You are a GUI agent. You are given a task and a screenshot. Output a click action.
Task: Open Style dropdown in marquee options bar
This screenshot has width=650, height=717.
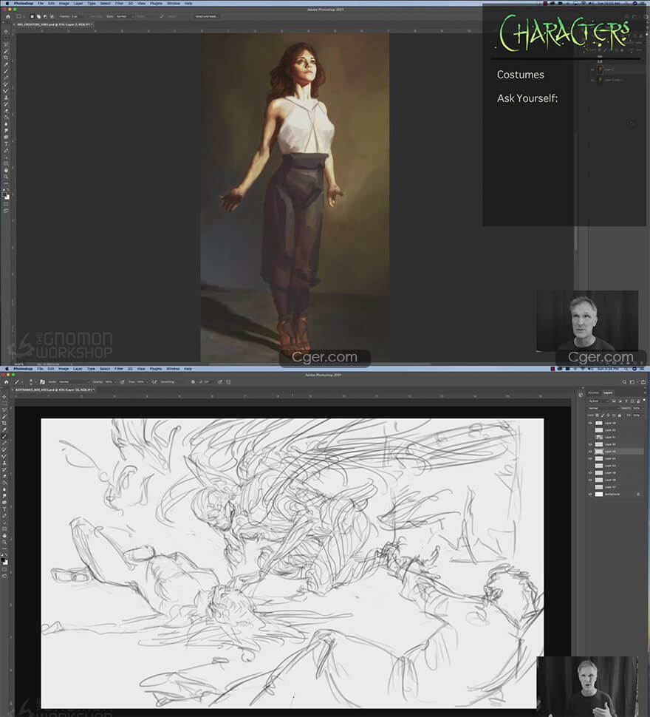(125, 16)
